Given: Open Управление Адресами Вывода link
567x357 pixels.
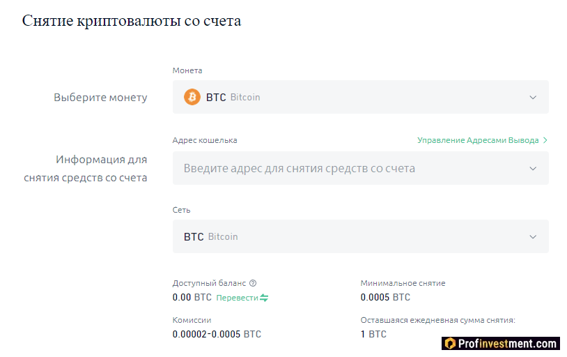Looking at the screenshot, I should pos(478,140).
